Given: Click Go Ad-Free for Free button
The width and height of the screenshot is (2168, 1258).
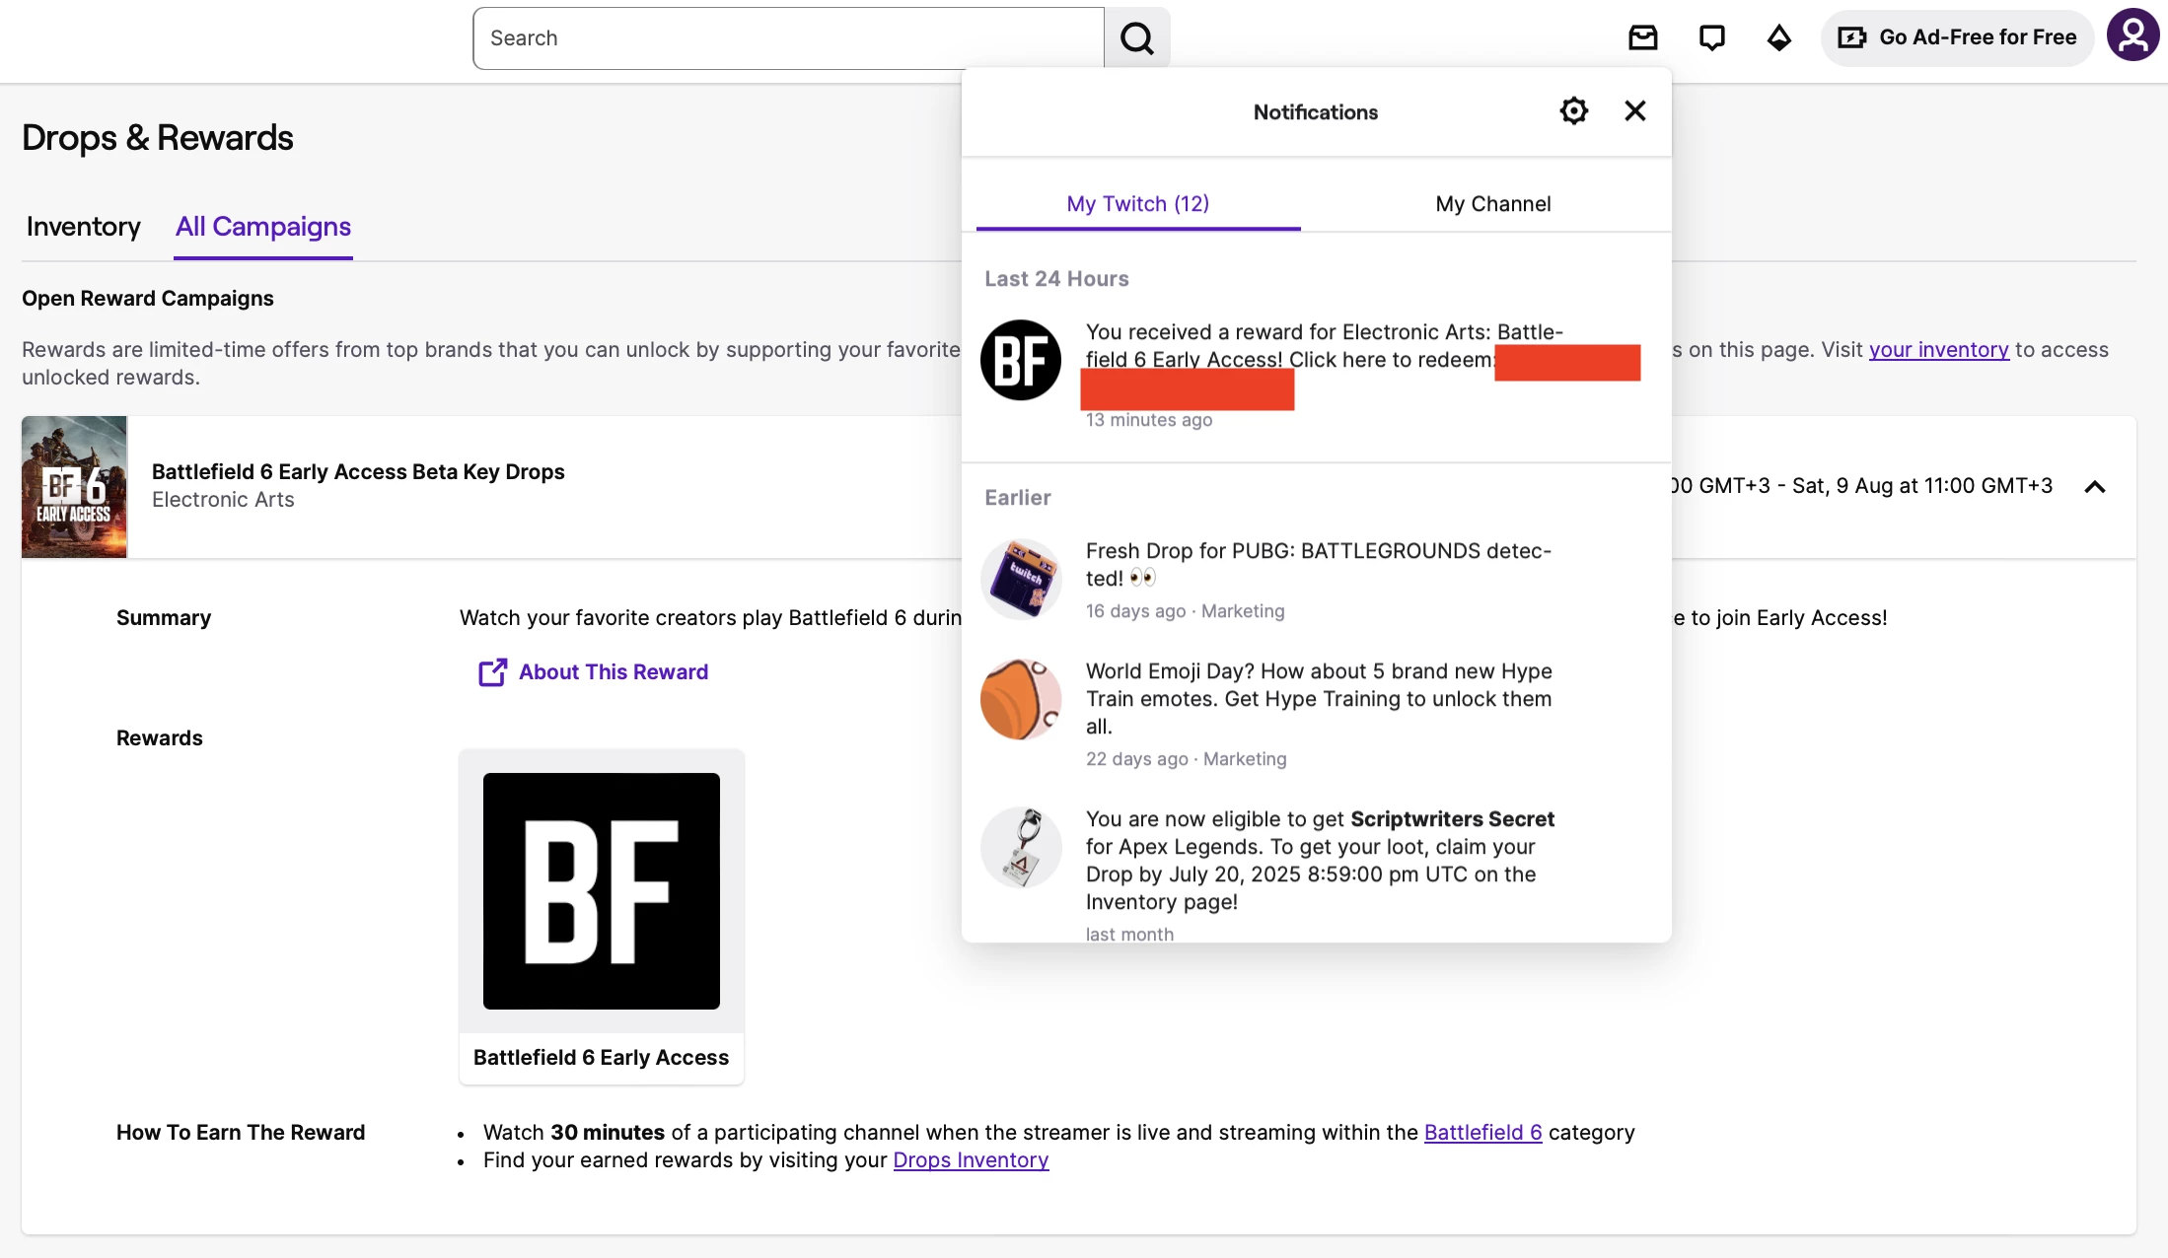Looking at the screenshot, I should click(x=1957, y=37).
